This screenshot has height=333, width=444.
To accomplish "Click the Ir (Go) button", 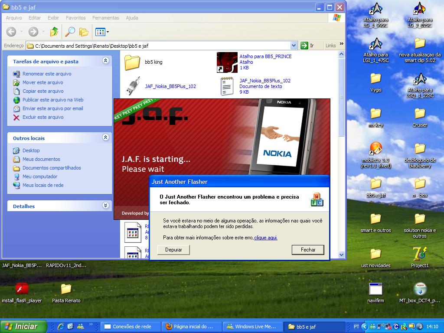I will tap(307, 46).
